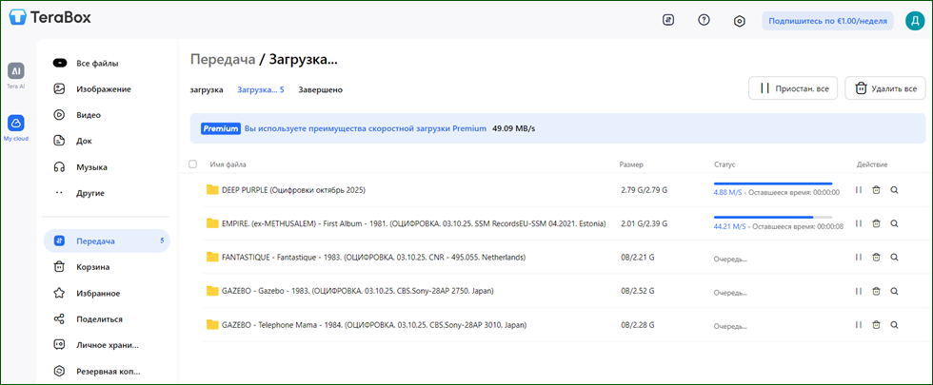Open Tera AI in the left rail

pos(16,75)
